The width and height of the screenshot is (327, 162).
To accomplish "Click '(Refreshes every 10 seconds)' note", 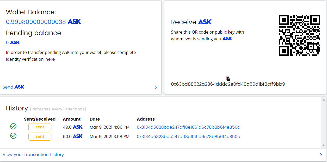I will tap(58, 109).
